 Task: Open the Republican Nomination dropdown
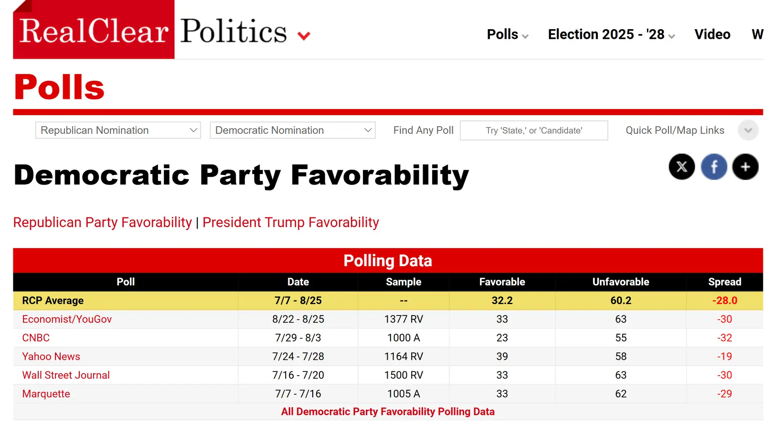pos(118,130)
